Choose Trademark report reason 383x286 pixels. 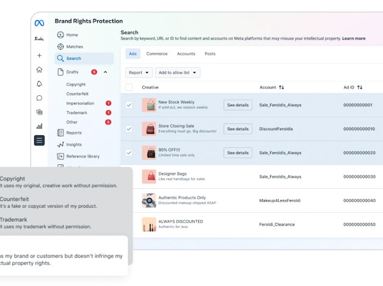click(45, 223)
